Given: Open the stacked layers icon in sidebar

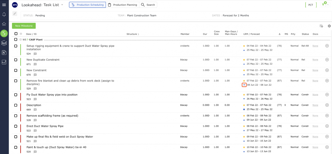Looking at the screenshot, I should [4, 43].
